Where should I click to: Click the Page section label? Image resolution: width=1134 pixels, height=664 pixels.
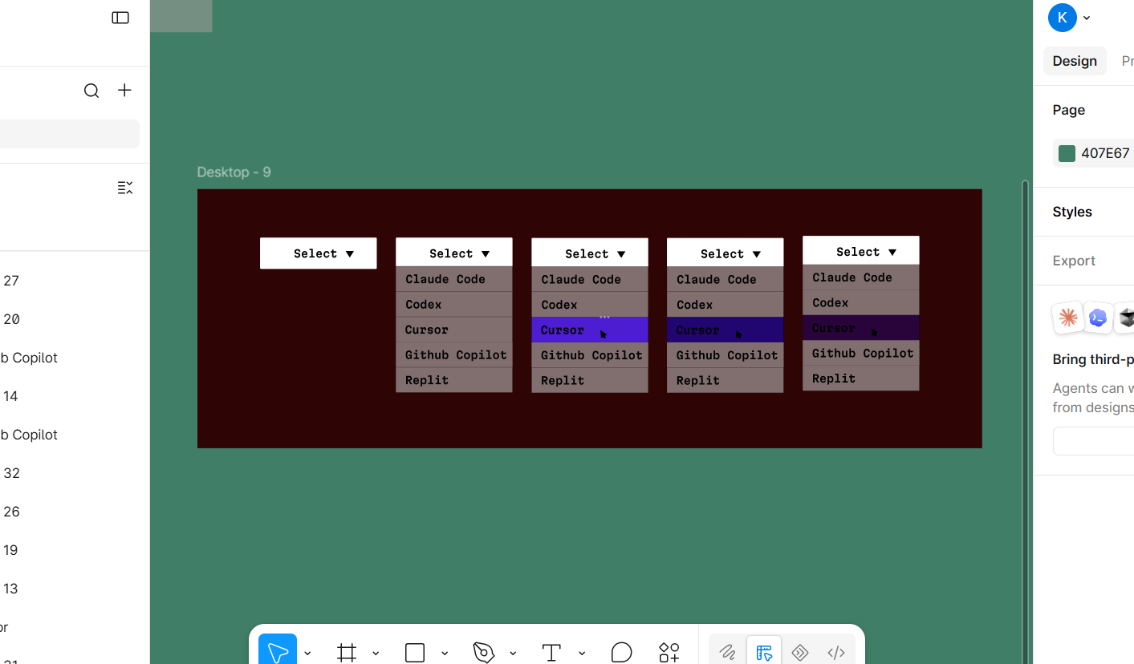pyautogui.click(x=1069, y=110)
